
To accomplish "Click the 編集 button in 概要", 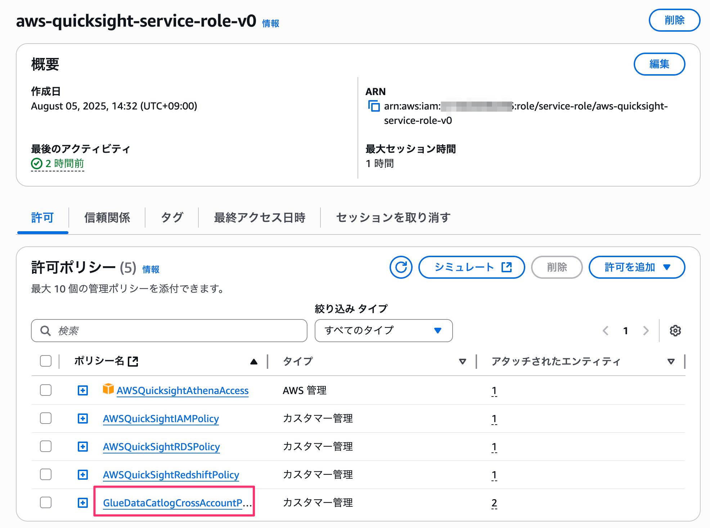I will point(659,64).
